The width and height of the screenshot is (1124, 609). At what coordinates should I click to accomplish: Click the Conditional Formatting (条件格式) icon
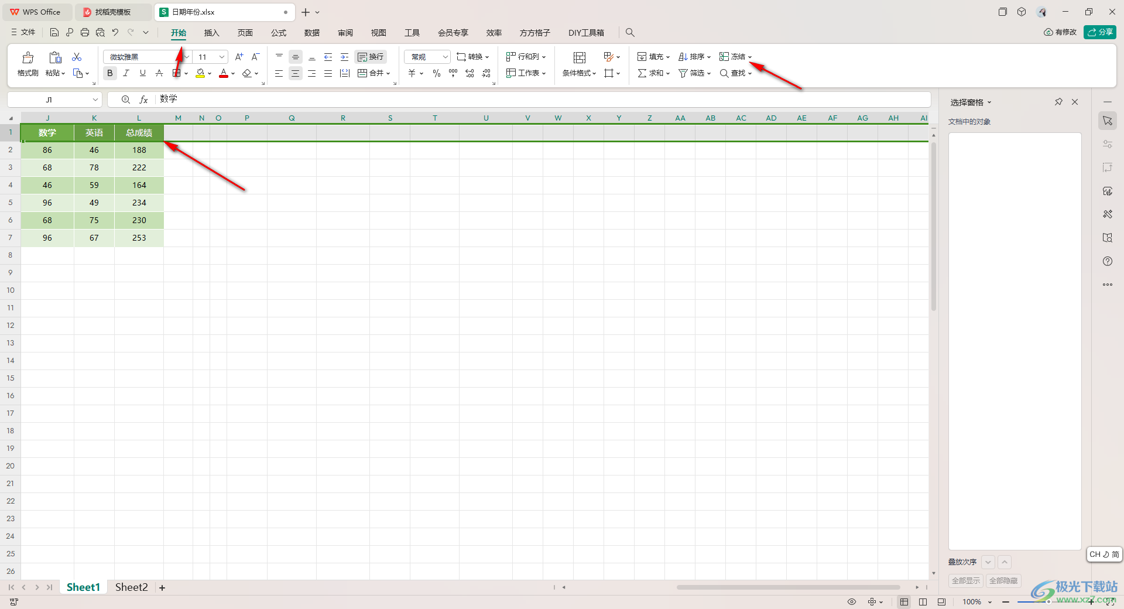(580, 57)
